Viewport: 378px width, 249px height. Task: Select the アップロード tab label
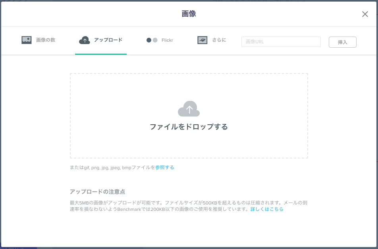click(x=108, y=40)
